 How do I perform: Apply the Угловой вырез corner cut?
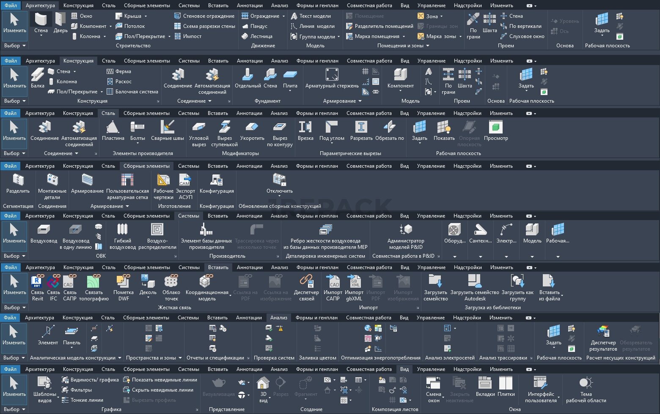coord(199,133)
